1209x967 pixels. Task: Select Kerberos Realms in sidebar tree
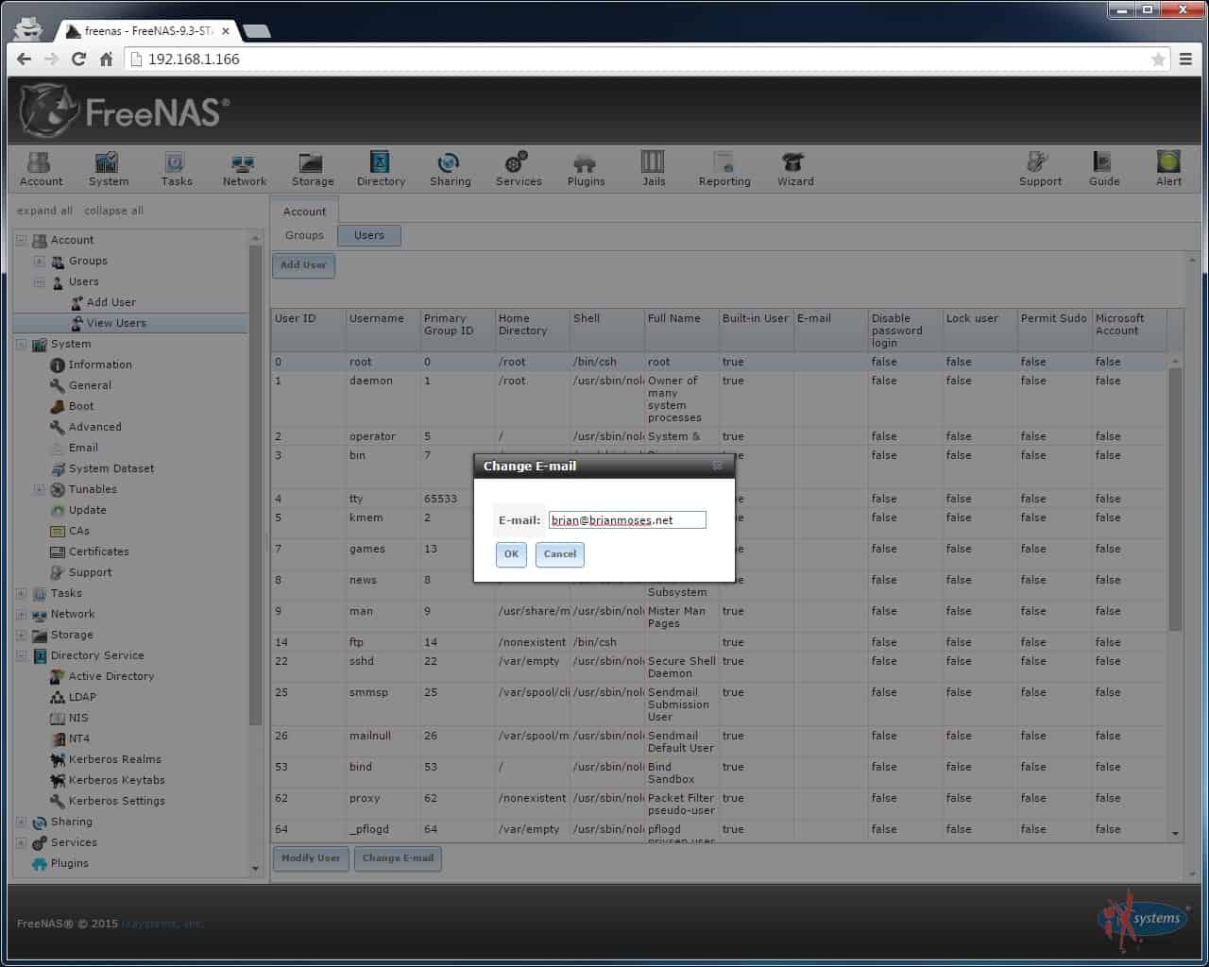tap(114, 759)
